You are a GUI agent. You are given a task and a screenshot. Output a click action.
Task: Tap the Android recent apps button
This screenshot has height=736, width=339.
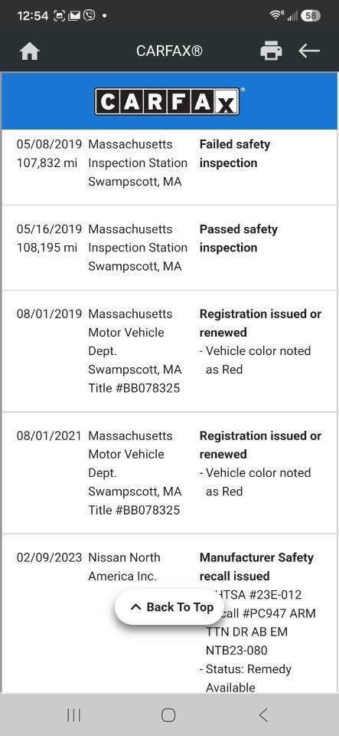[74, 715]
